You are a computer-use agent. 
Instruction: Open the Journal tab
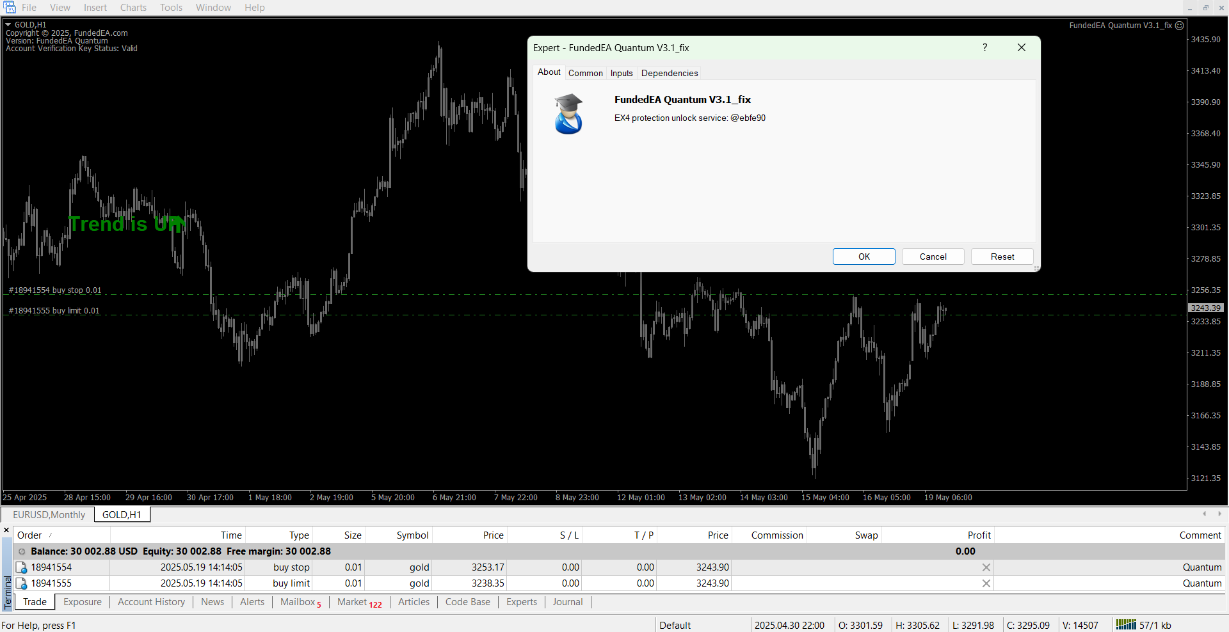568,602
